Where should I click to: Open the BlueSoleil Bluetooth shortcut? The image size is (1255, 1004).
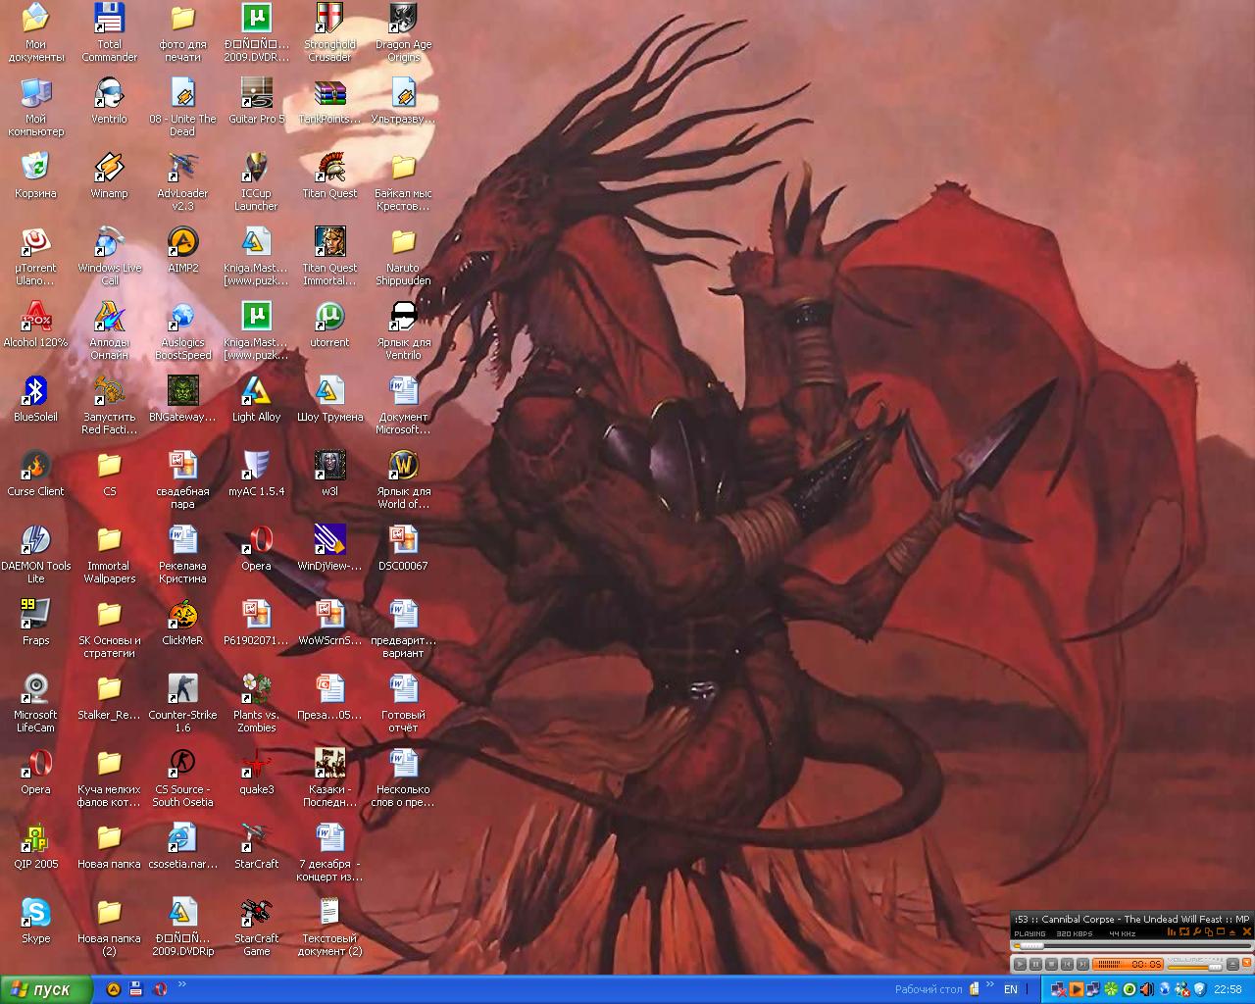coord(35,391)
